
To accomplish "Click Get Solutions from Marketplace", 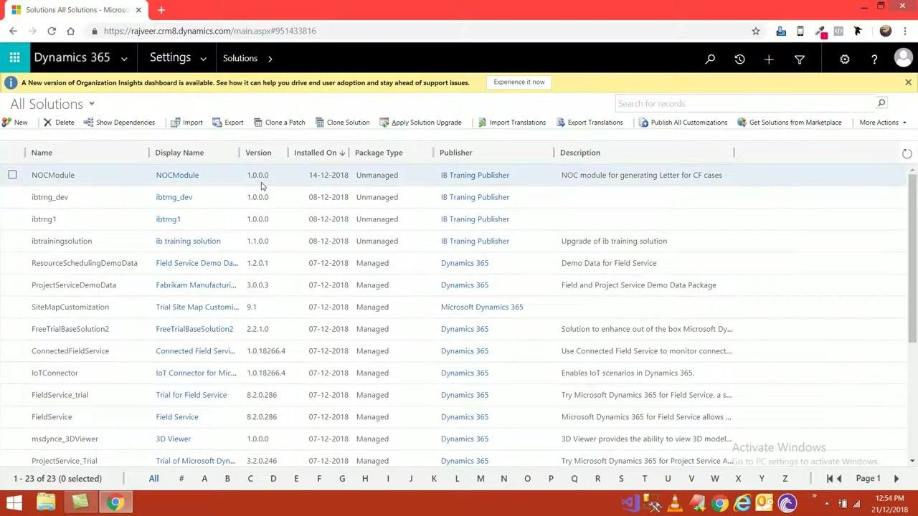I will [x=790, y=123].
